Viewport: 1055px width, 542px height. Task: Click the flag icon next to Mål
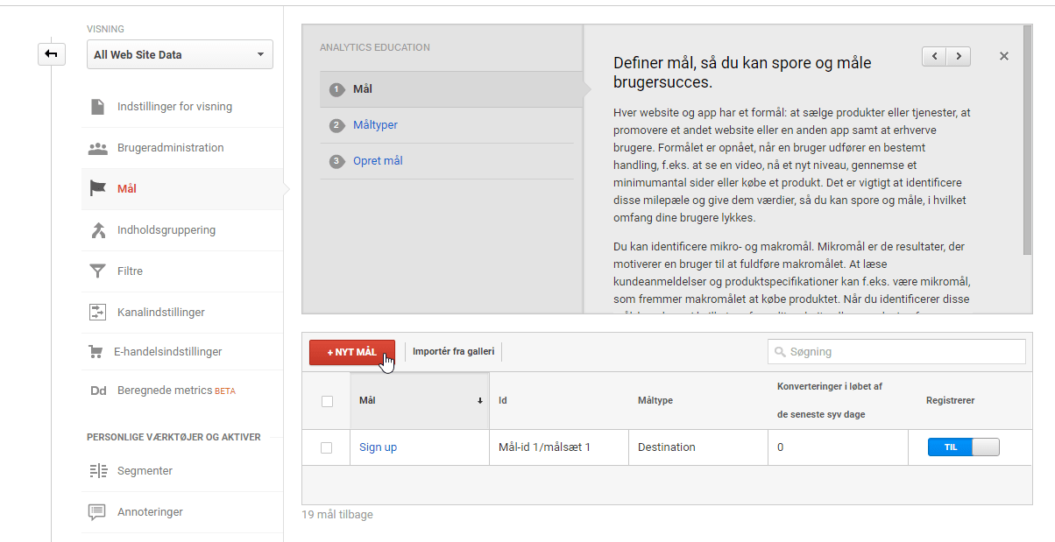coord(98,189)
